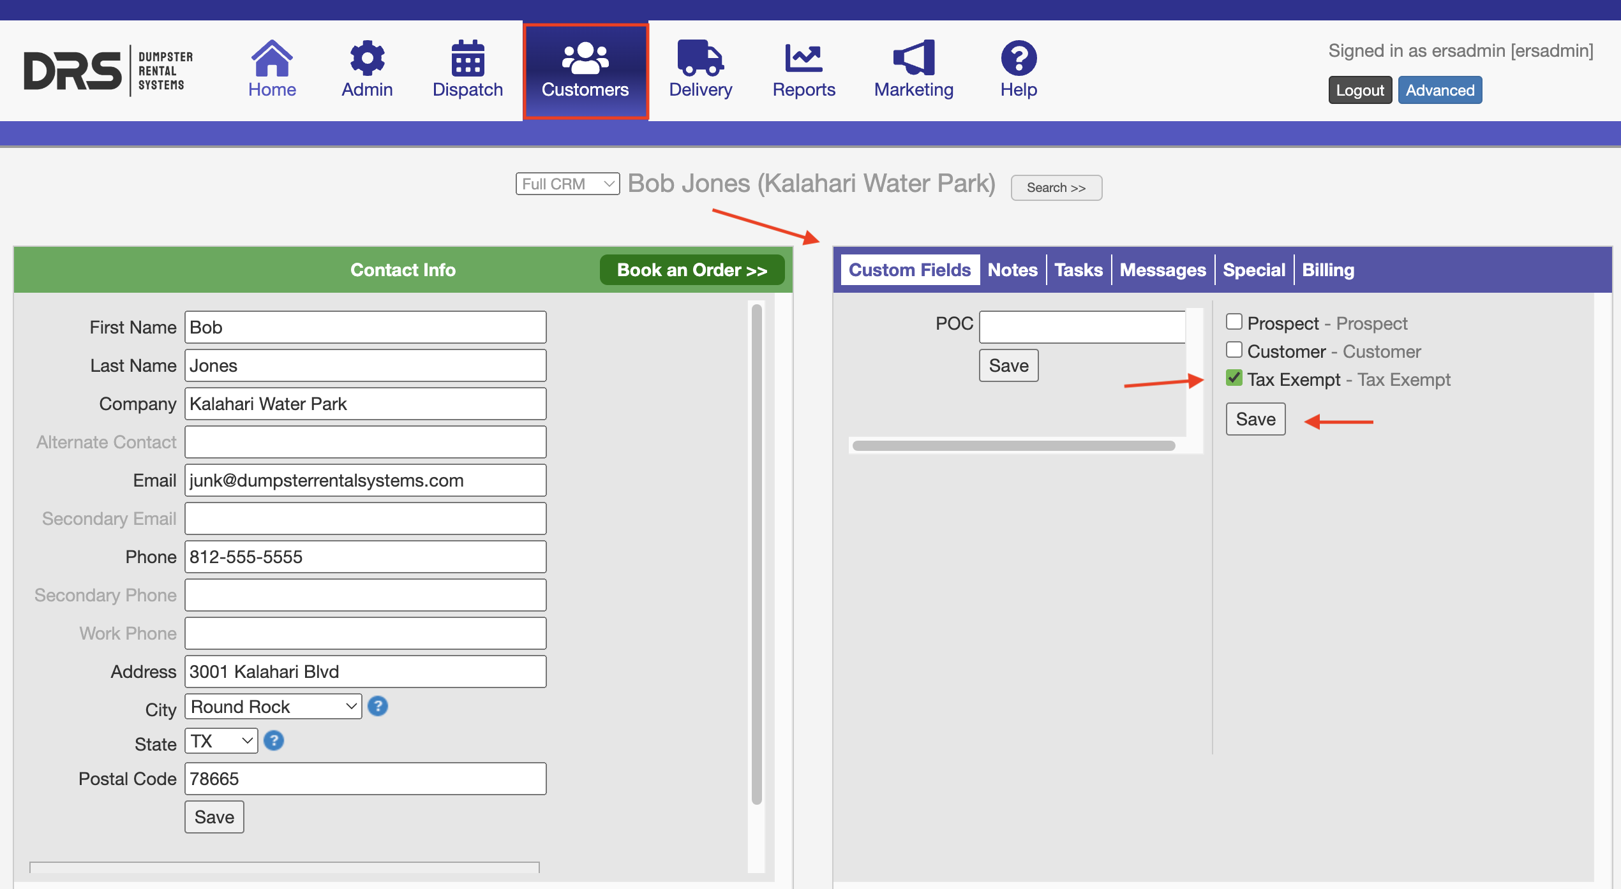Open the Admin gear icon
The width and height of the screenshot is (1621, 889).
(x=367, y=58)
